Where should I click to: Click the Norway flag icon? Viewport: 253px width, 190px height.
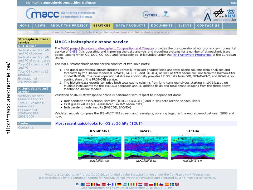coord(146,184)
